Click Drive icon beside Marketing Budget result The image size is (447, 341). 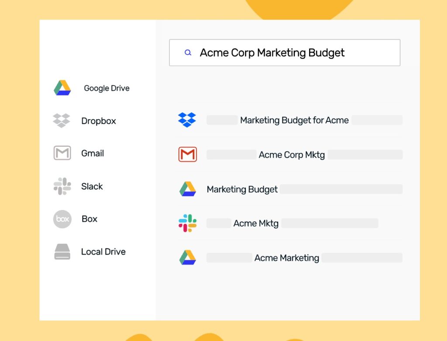(x=188, y=189)
